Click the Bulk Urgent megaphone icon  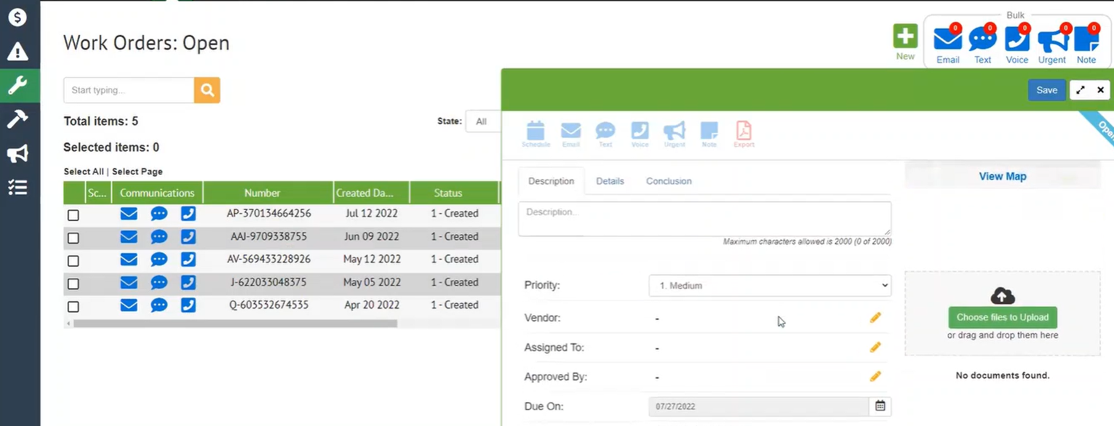[1052, 39]
